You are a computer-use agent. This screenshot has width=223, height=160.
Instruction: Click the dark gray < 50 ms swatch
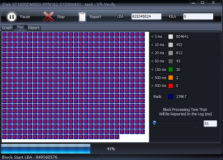170,61
